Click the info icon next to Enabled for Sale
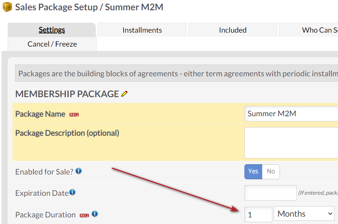 78,170
